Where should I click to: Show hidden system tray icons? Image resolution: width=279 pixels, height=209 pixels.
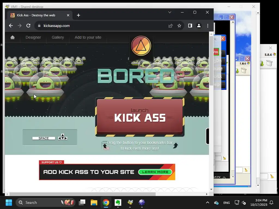pyautogui.click(x=207, y=202)
